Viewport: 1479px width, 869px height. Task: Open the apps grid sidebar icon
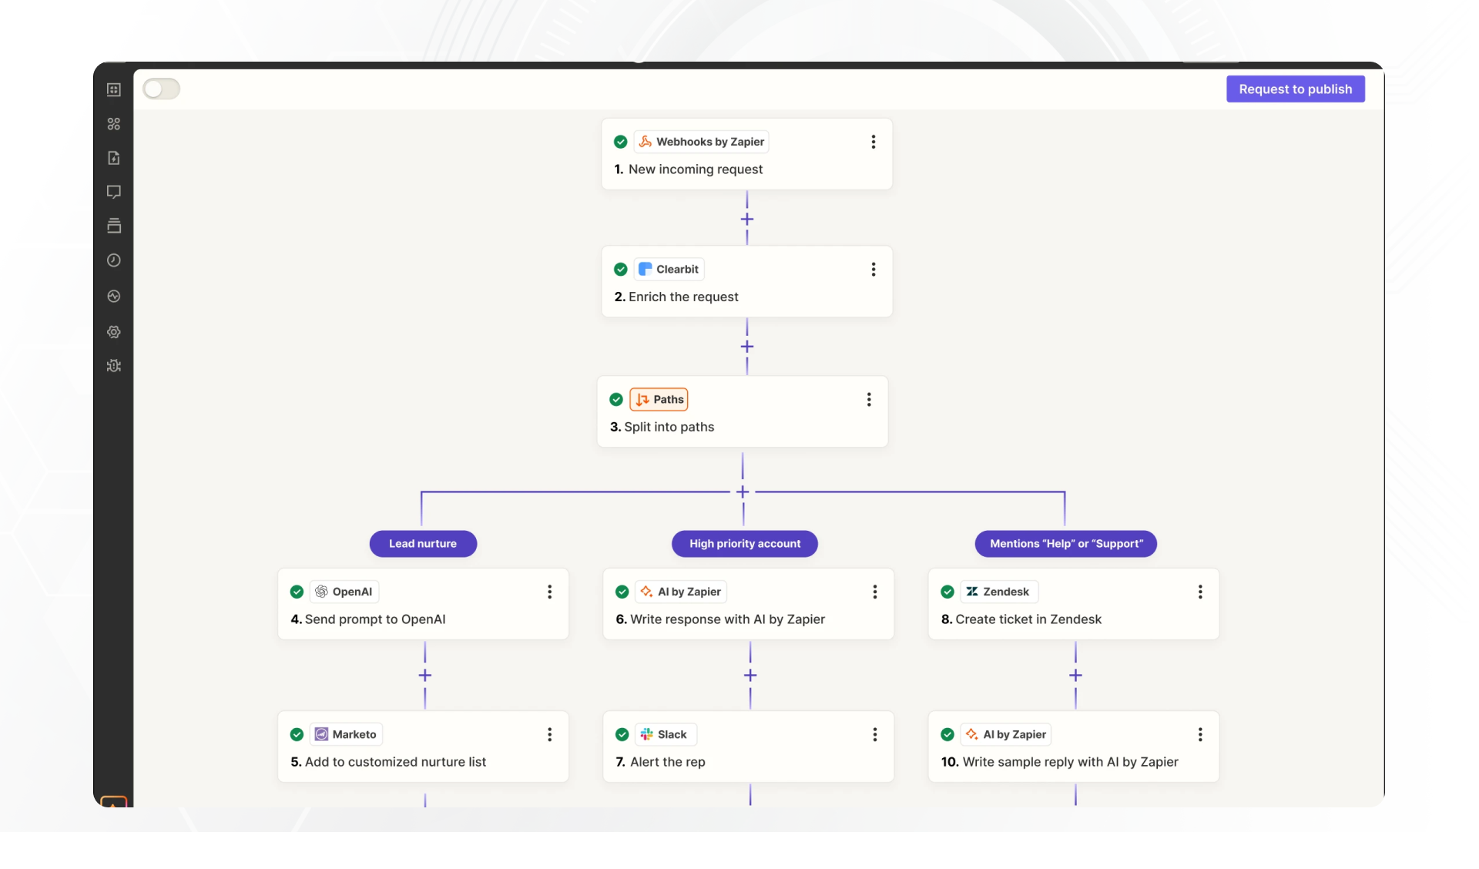[x=114, y=124]
